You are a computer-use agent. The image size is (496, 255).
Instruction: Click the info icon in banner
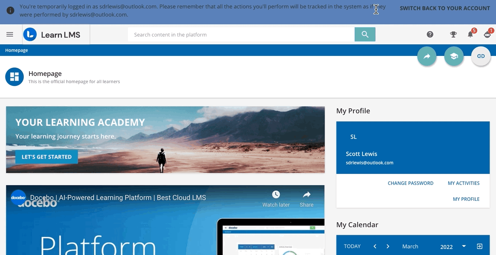10,10
